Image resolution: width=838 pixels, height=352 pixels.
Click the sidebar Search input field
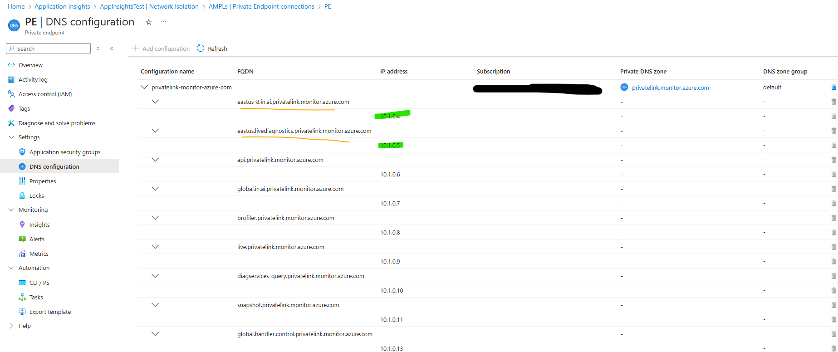click(x=51, y=49)
